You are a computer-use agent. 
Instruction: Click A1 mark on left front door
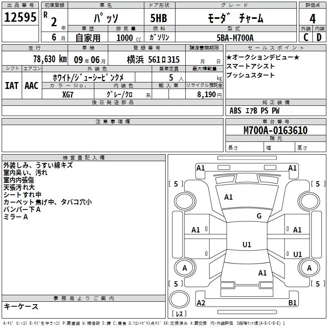[196, 230]
